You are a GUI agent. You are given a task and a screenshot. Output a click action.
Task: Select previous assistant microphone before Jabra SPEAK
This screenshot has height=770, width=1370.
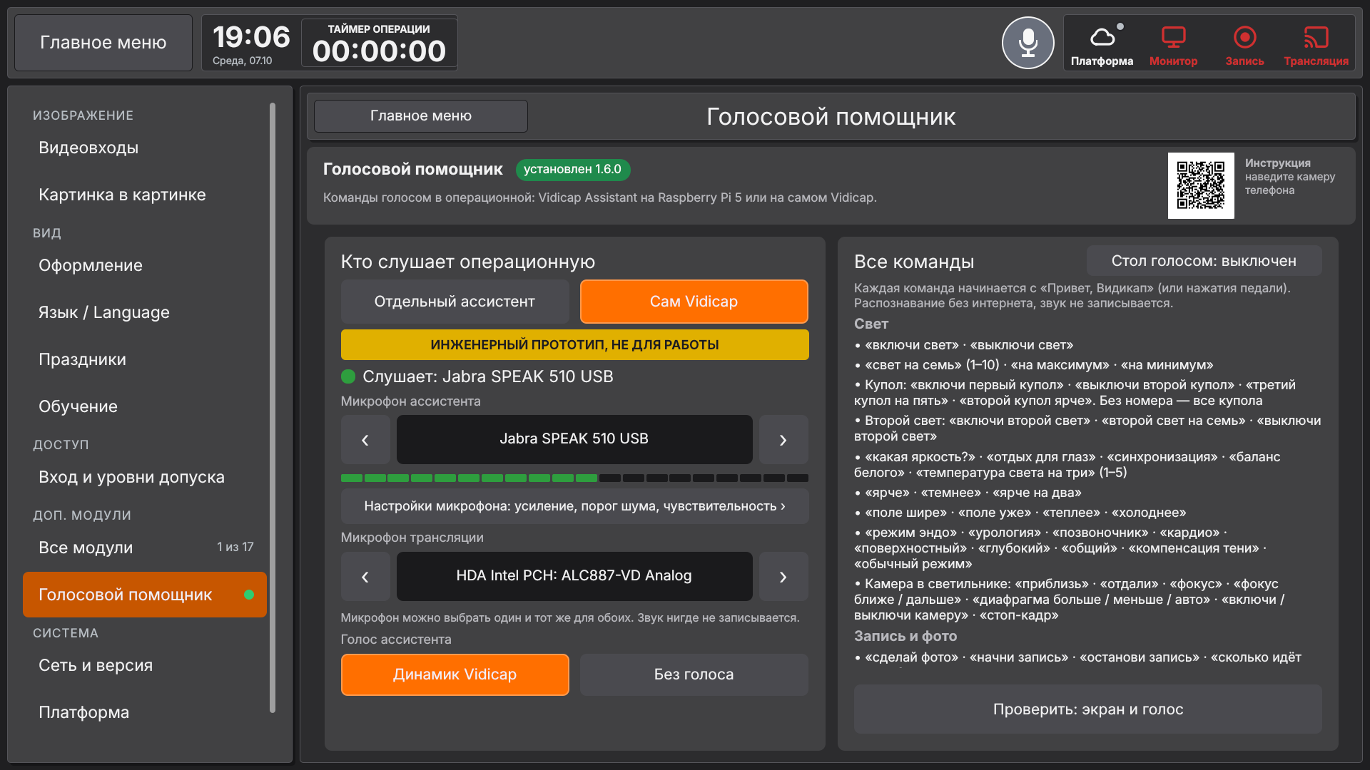coord(365,440)
